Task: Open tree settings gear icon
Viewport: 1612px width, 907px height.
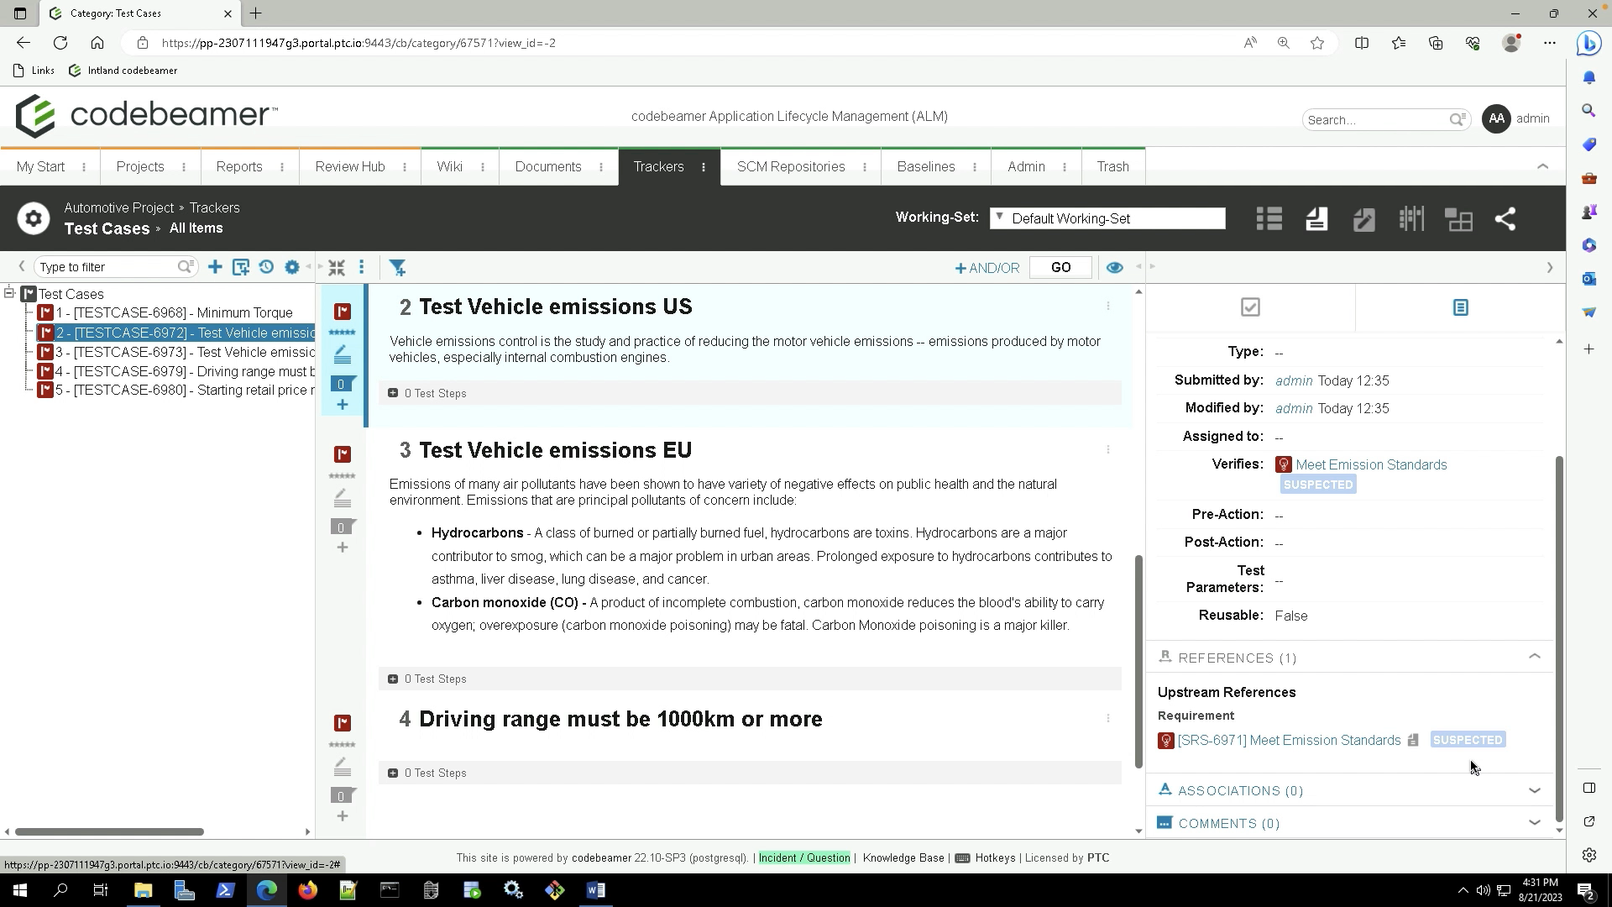Action: pos(291,267)
